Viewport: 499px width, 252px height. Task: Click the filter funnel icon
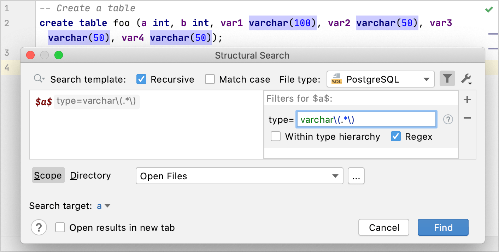tap(447, 78)
